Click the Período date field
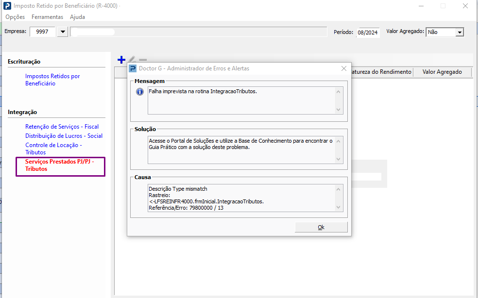 tap(368, 33)
